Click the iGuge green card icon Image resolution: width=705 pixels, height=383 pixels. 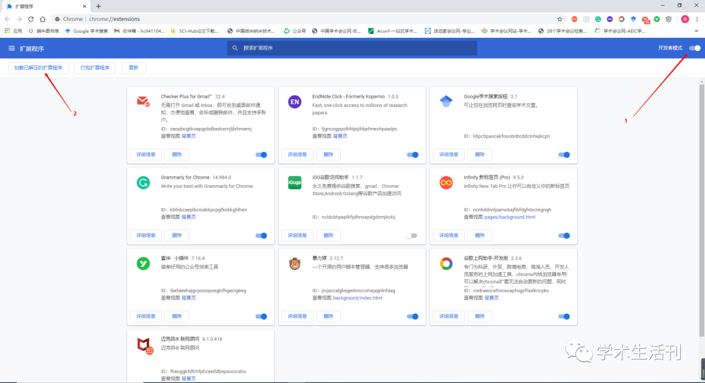294,183
